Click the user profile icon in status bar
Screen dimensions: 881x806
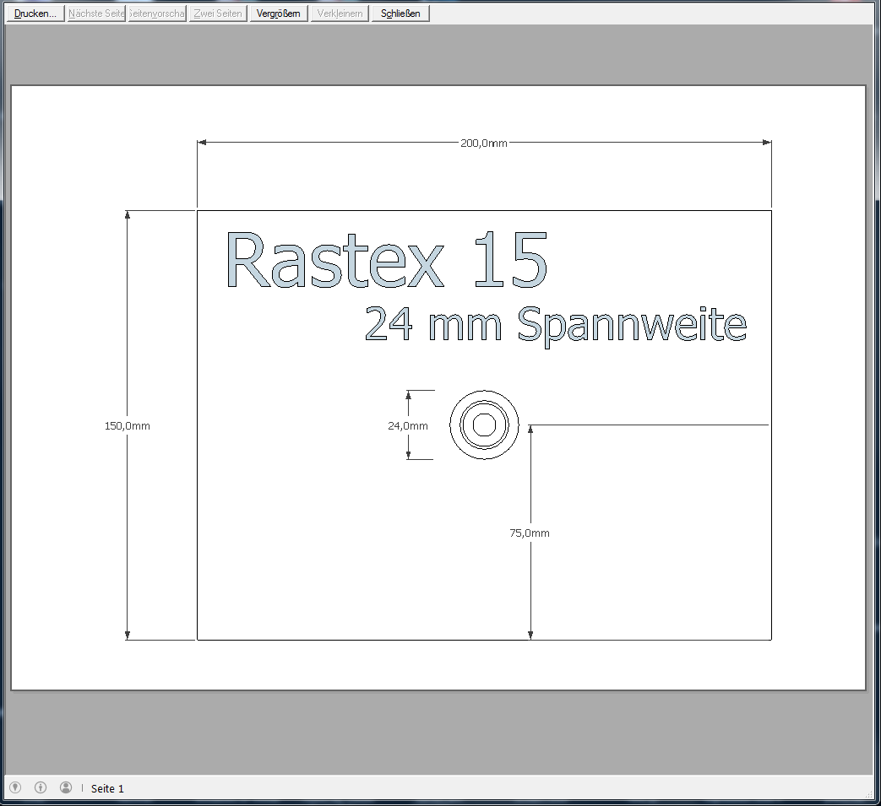[x=66, y=787]
